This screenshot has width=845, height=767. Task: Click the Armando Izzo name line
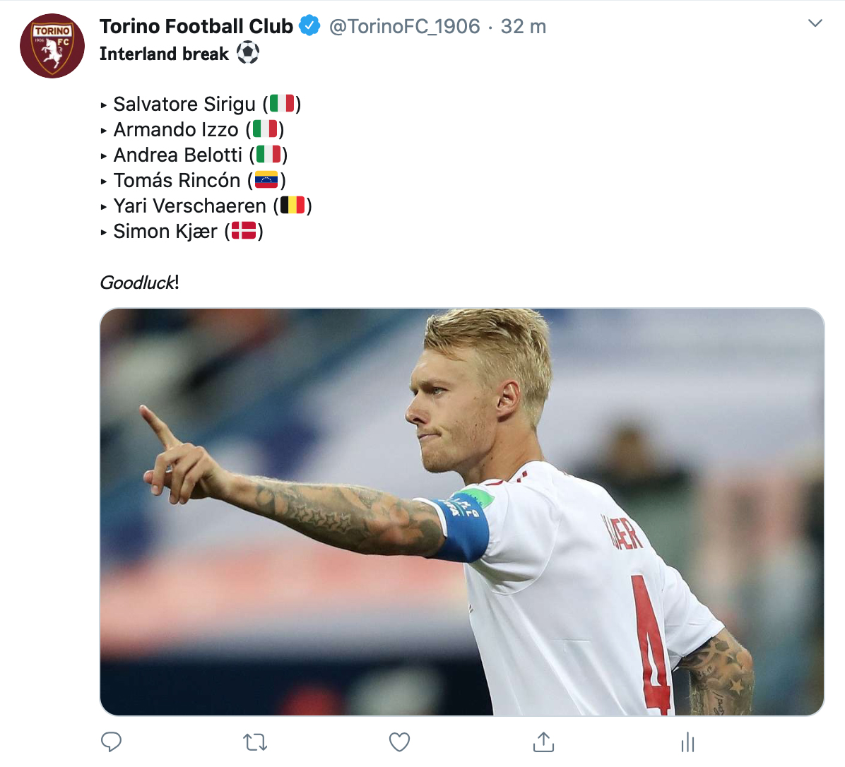pos(176,130)
